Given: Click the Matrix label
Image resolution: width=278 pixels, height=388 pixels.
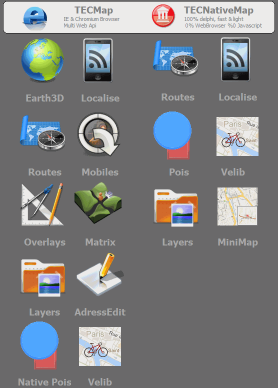Looking at the screenshot, I should 100,242.
